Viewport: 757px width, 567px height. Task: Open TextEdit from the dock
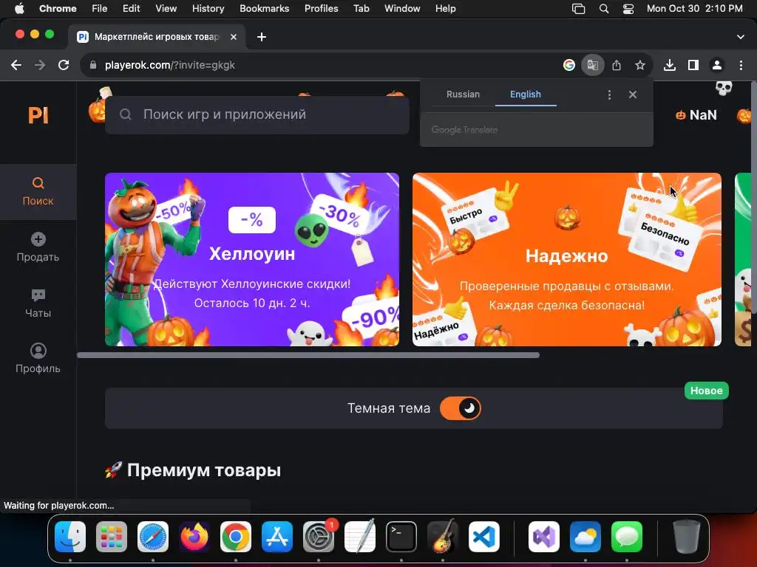[x=360, y=537]
